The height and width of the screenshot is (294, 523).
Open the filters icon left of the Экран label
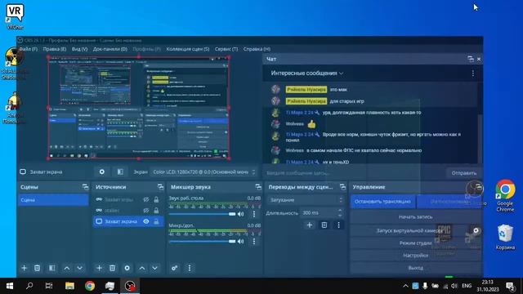click(120, 171)
